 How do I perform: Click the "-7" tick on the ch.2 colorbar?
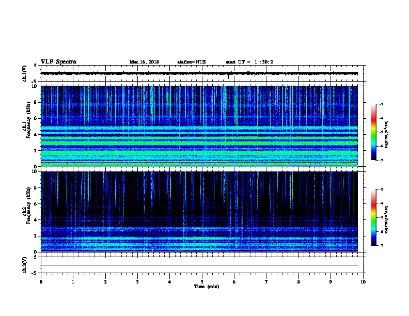[381, 246]
